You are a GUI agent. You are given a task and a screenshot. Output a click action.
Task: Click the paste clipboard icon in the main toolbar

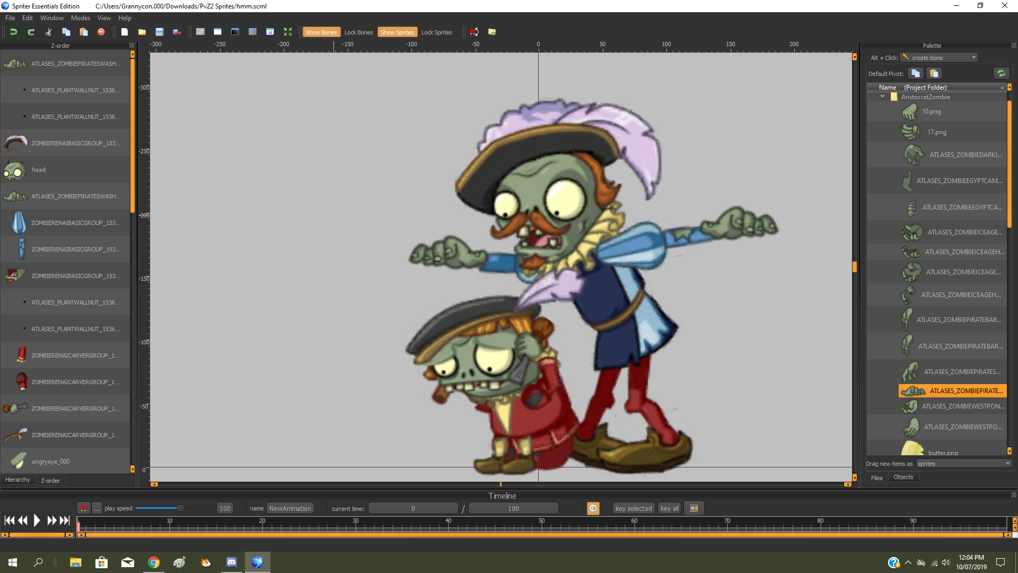[84, 32]
